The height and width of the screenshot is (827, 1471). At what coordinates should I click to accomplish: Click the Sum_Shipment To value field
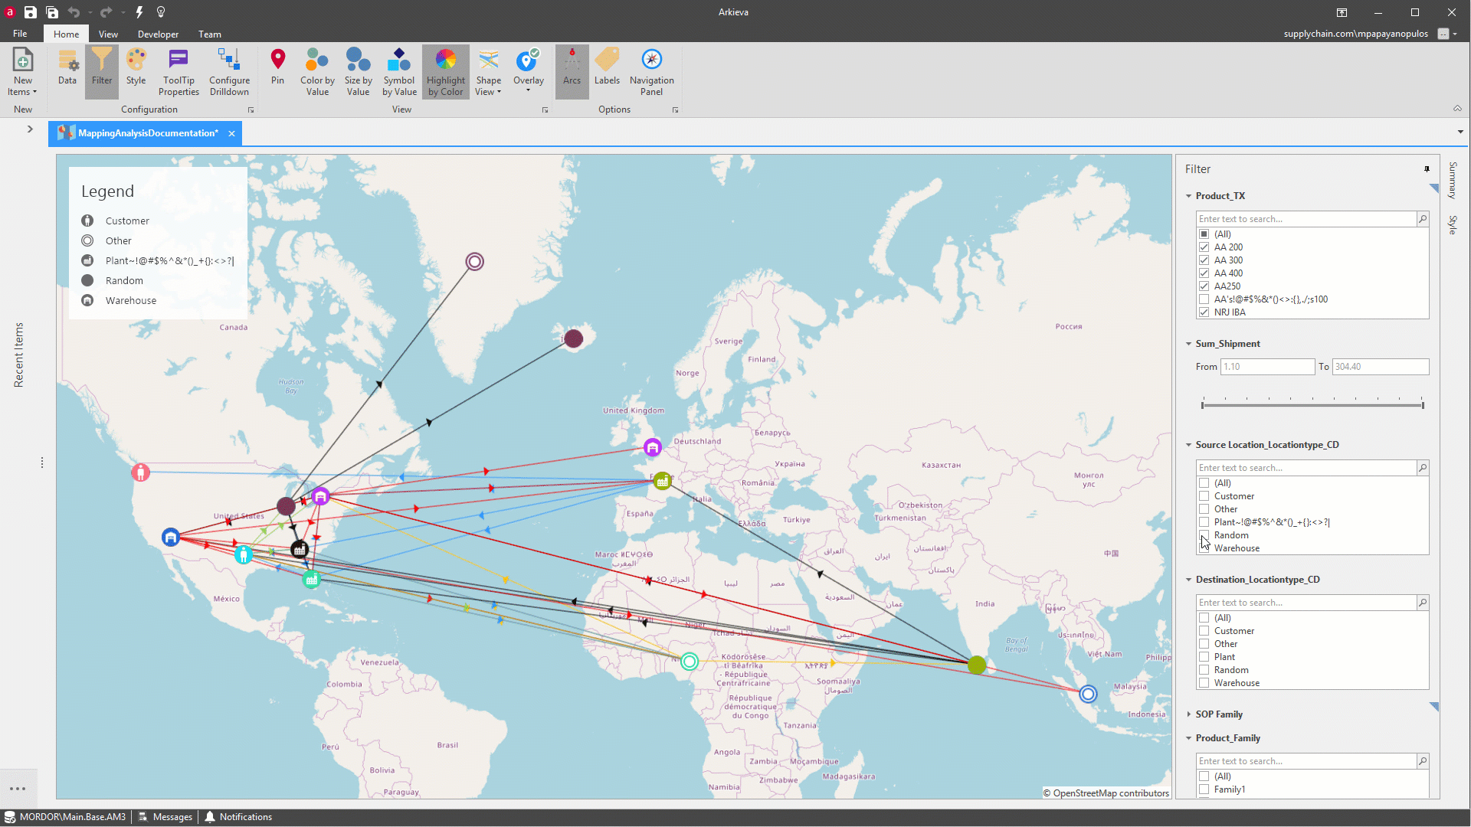[x=1380, y=367]
